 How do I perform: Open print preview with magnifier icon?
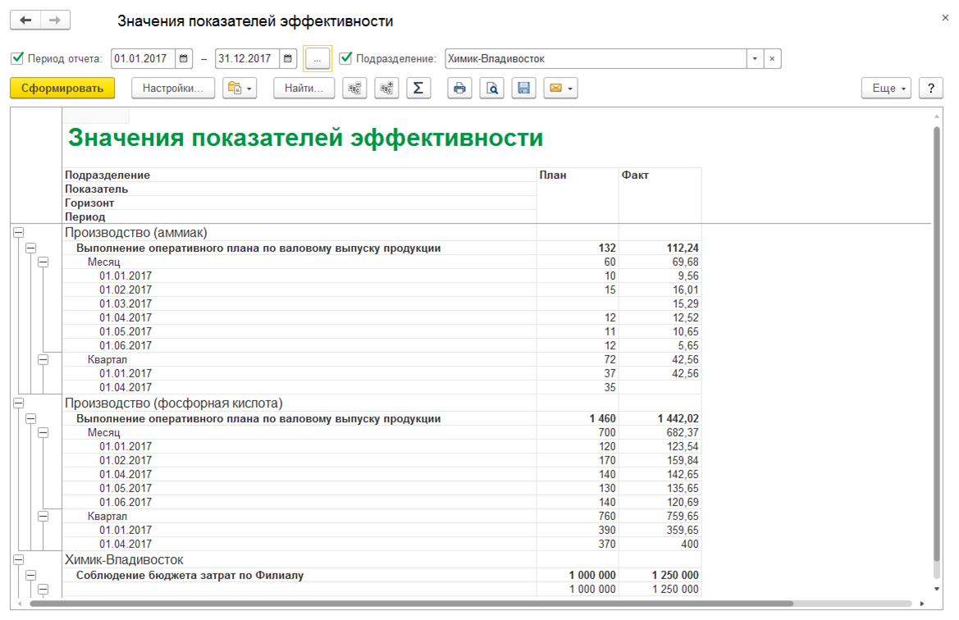(x=491, y=89)
